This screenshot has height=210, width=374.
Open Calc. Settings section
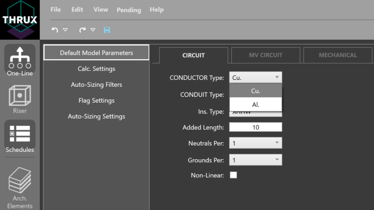(x=97, y=69)
